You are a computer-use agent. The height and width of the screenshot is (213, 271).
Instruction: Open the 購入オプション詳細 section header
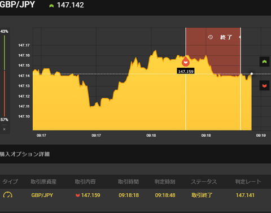[25, 154]
